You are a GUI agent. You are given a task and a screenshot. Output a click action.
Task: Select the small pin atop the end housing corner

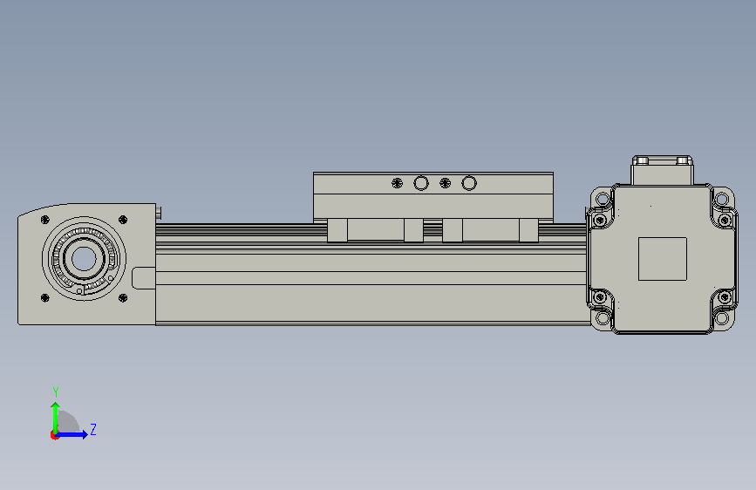point(159,213)
